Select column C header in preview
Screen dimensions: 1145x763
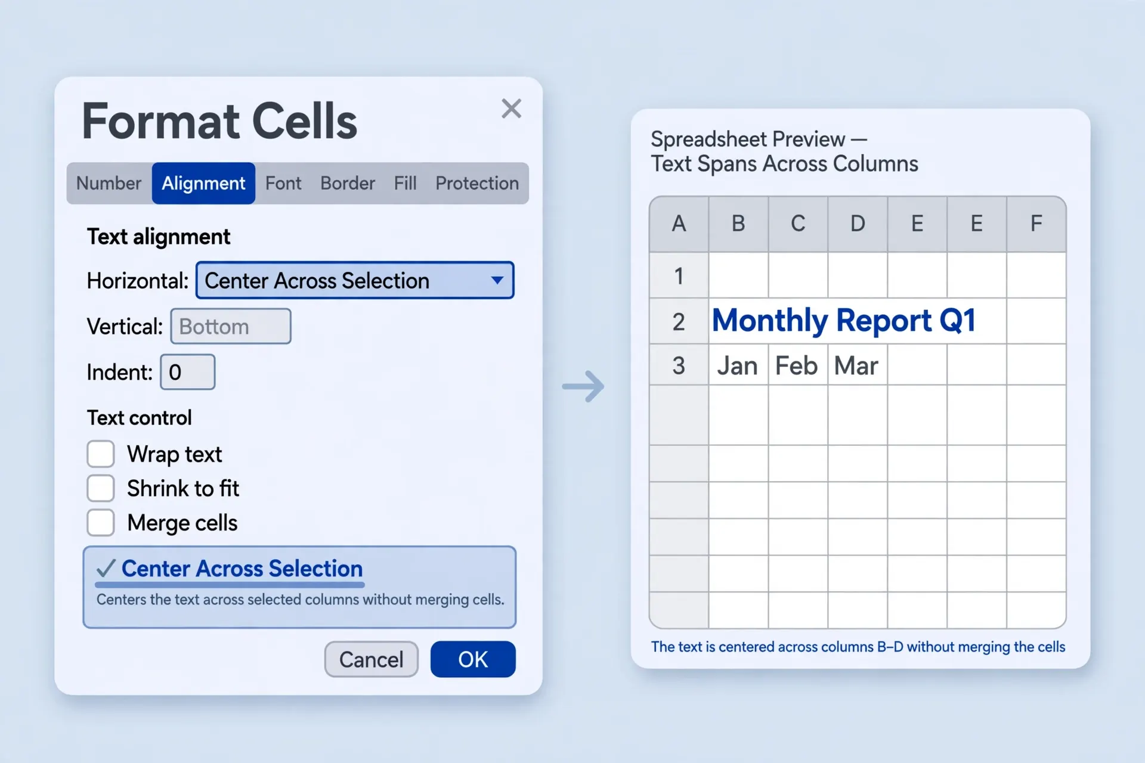798,224
